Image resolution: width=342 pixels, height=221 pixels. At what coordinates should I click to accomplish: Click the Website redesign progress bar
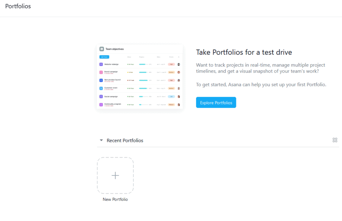point(143,64)
